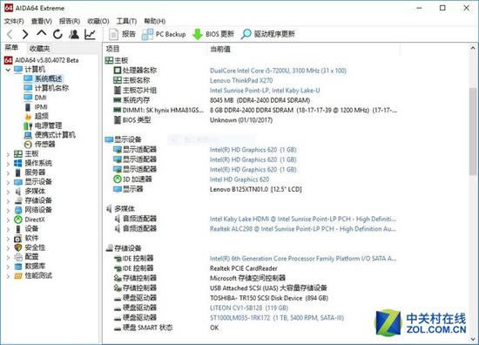The width and height of the screenshot is (479, 345).
Task: Open the DualCore Intel Core i5-7200U link
Action: (x=278, y=71)
